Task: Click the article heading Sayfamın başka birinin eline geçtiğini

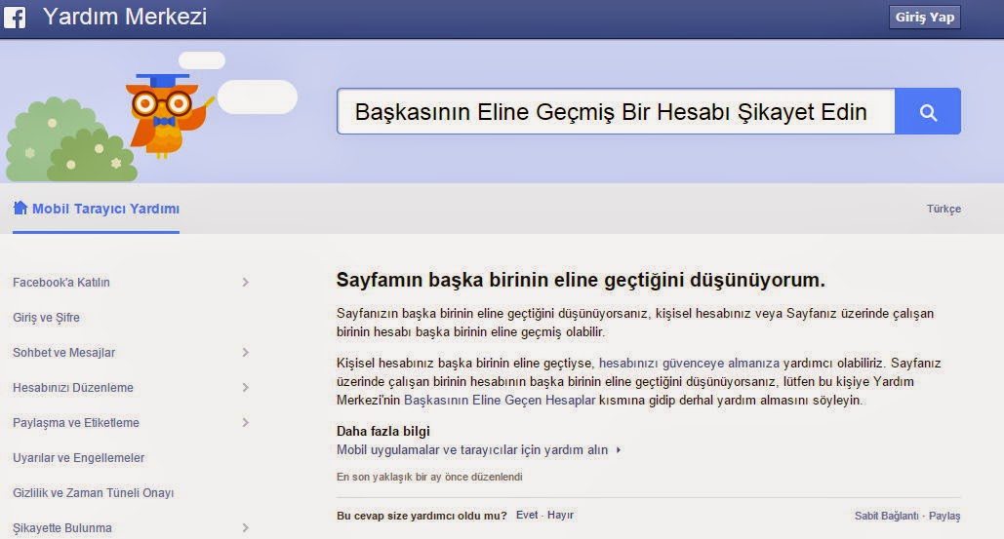Action: pos(581,280)
